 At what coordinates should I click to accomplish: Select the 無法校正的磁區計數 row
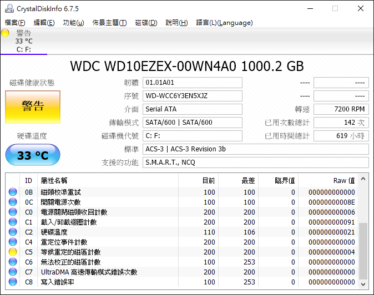(x=182, y=262)
